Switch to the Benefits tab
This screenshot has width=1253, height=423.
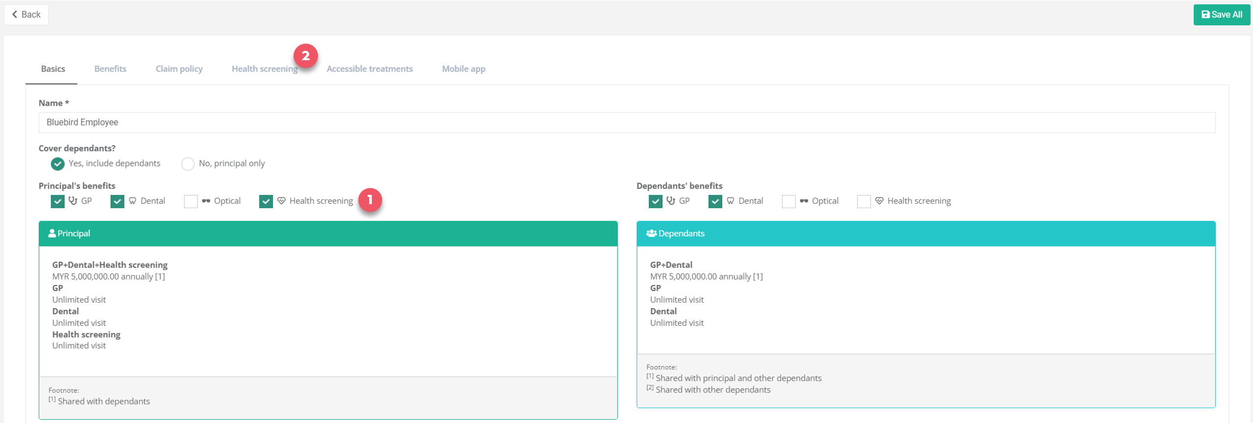tap(110, 69)
